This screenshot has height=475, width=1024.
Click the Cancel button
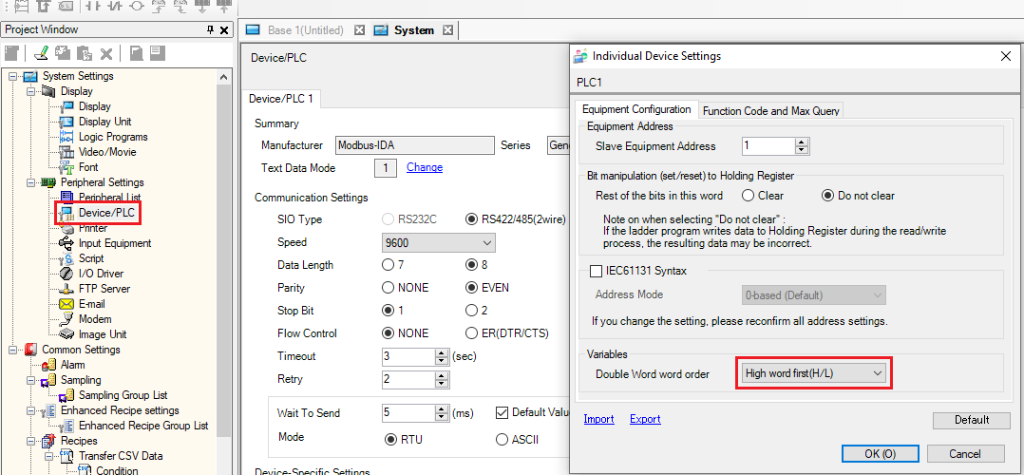point(965,453)
